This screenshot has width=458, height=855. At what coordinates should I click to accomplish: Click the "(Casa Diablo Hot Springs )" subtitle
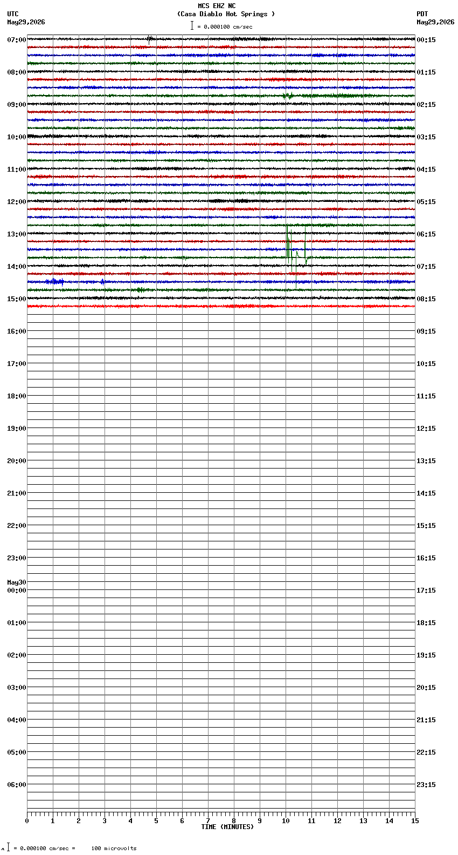tap(226, 14)
